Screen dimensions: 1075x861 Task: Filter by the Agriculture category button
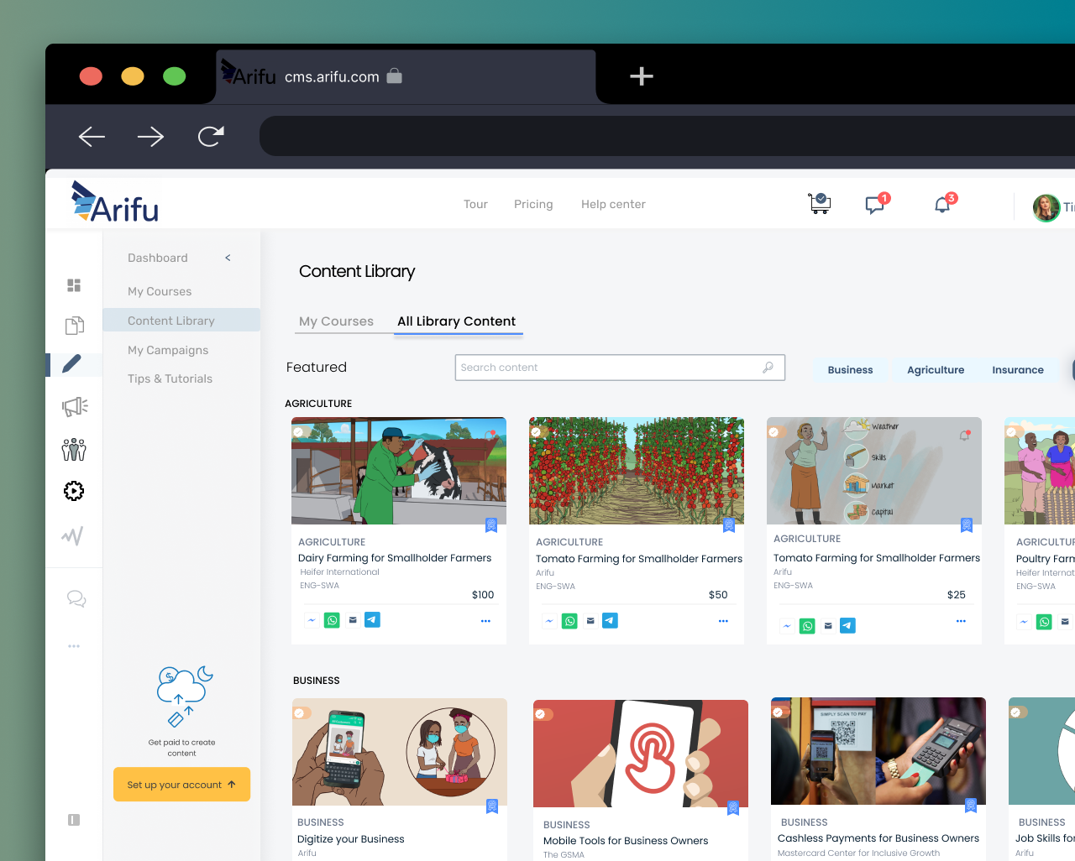click(935, 370)
